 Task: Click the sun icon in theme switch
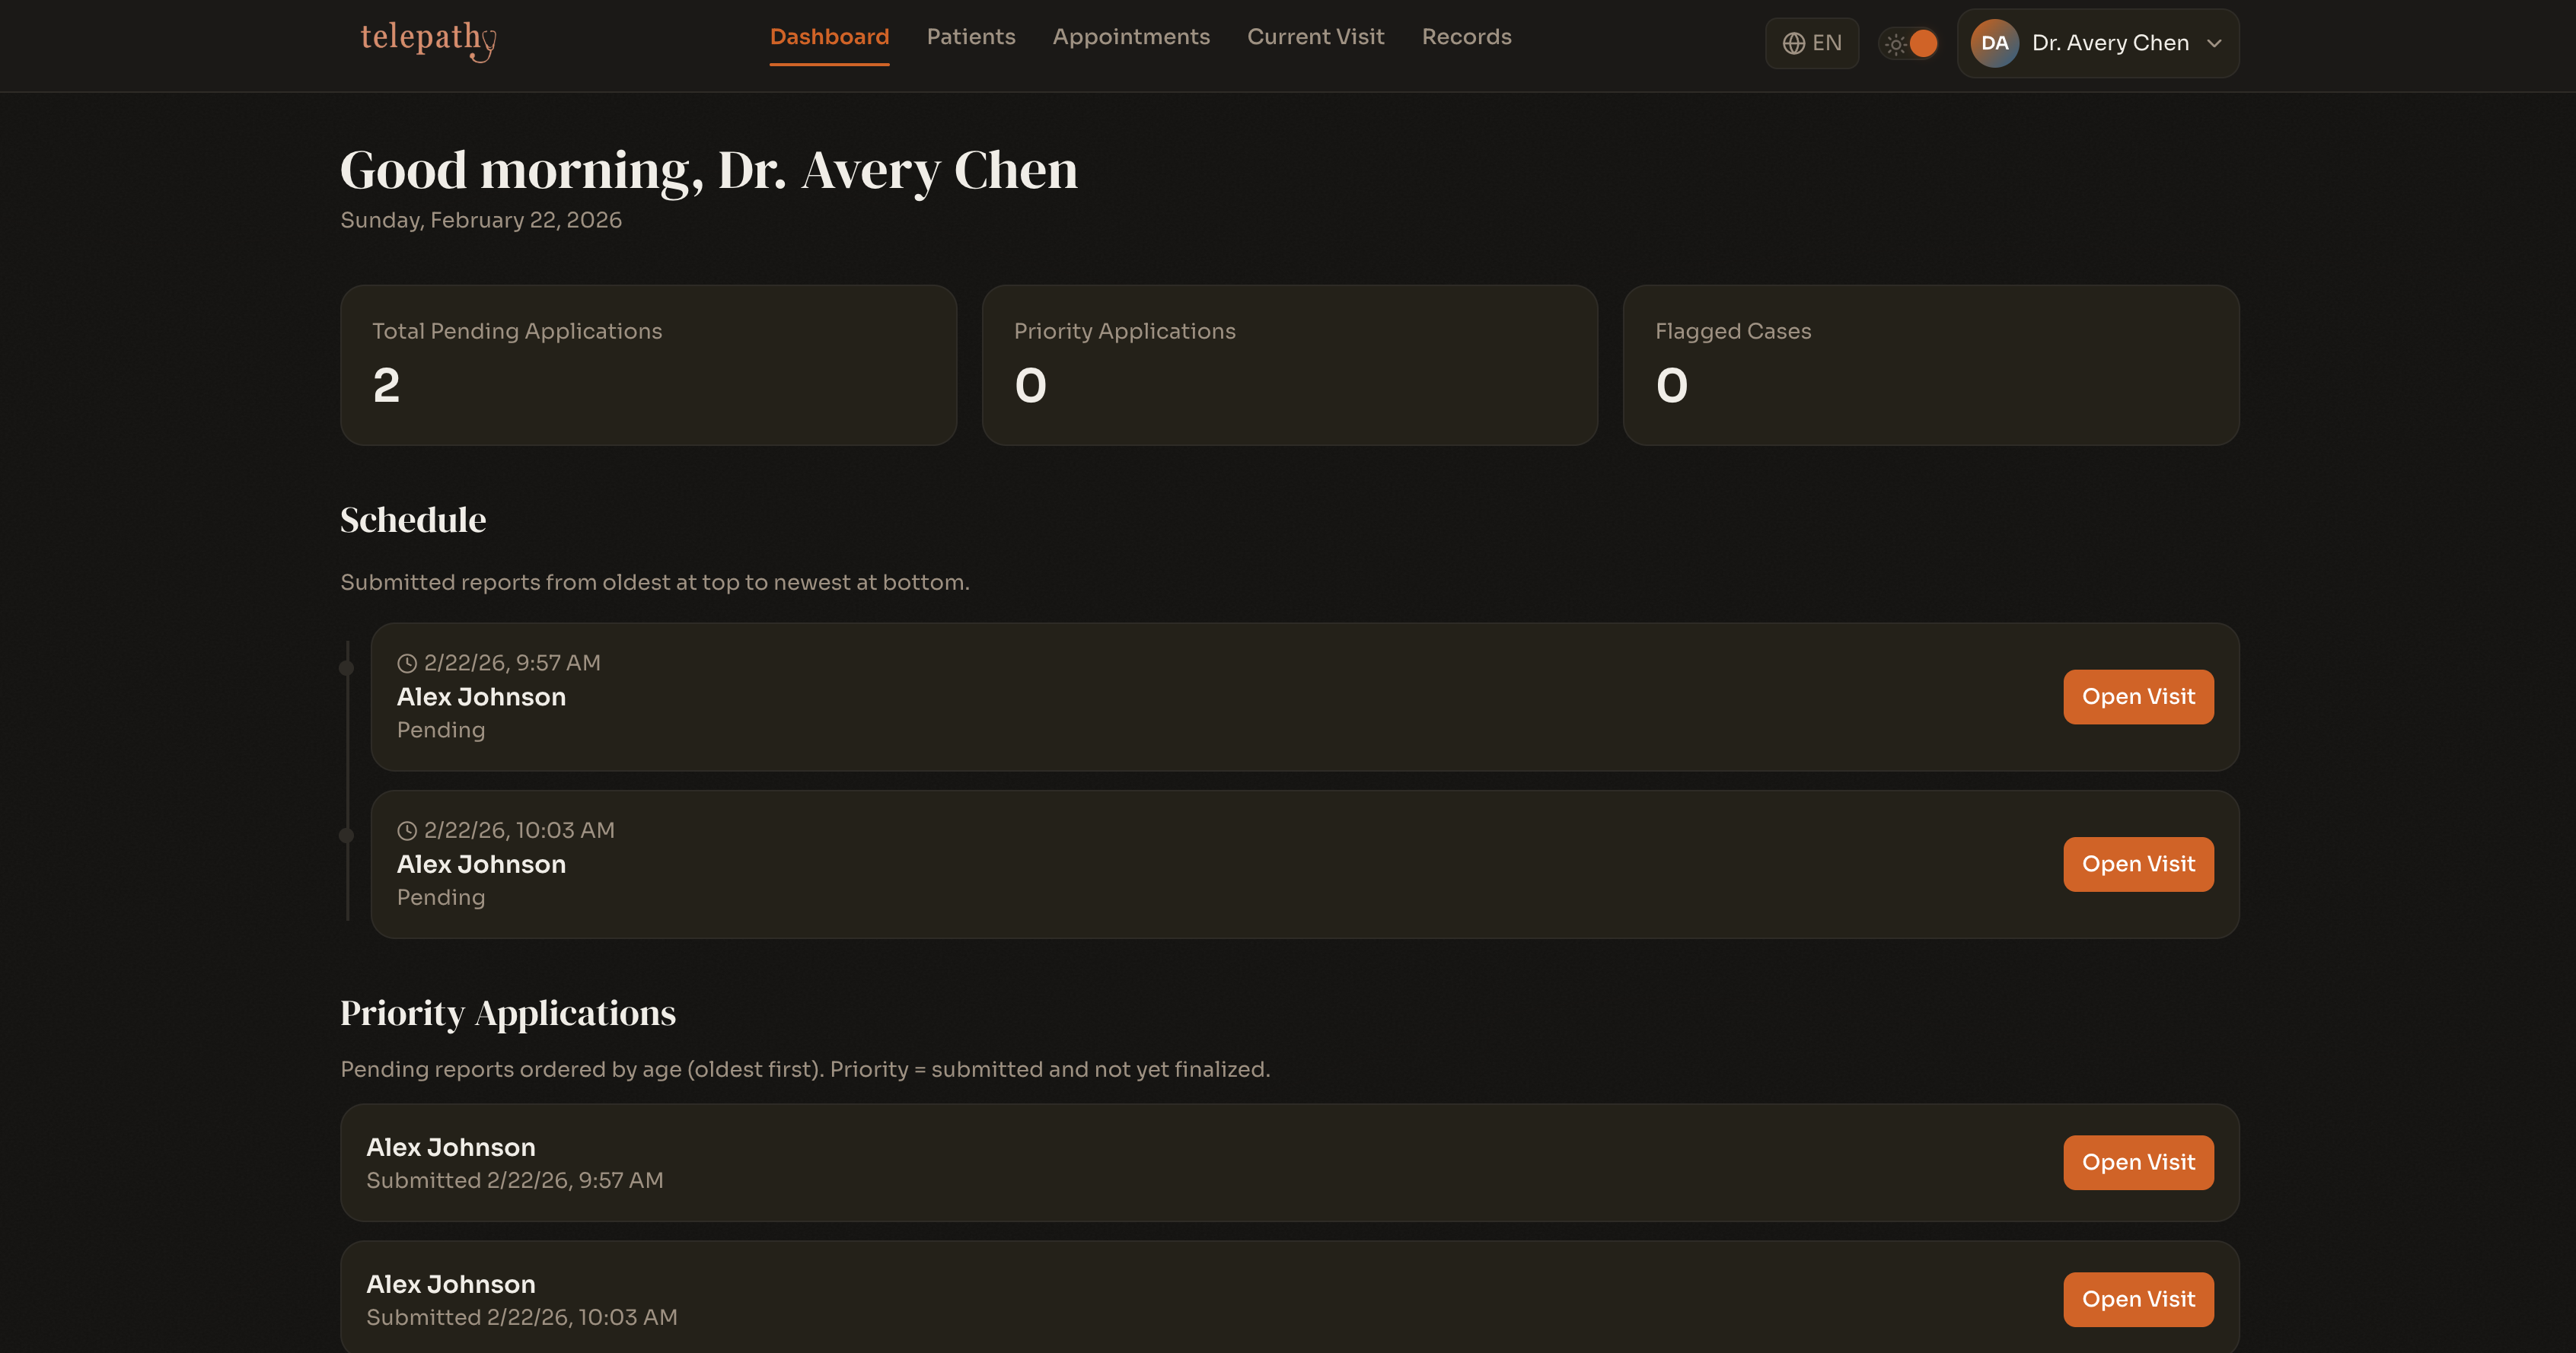(x=1895, y=44)
